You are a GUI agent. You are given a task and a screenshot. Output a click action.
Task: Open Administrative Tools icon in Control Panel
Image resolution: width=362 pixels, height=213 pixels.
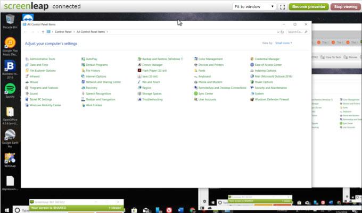pyautogui.click(x=27, y=59)
